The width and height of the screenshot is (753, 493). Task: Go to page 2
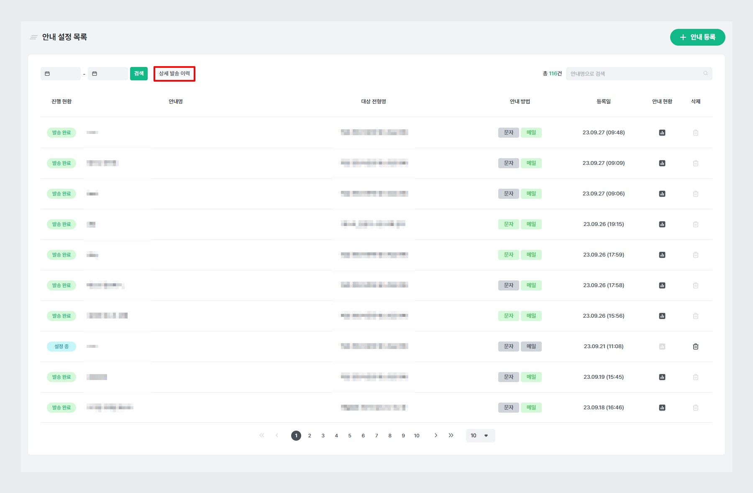pyautogui.click(x=310, y=436)
